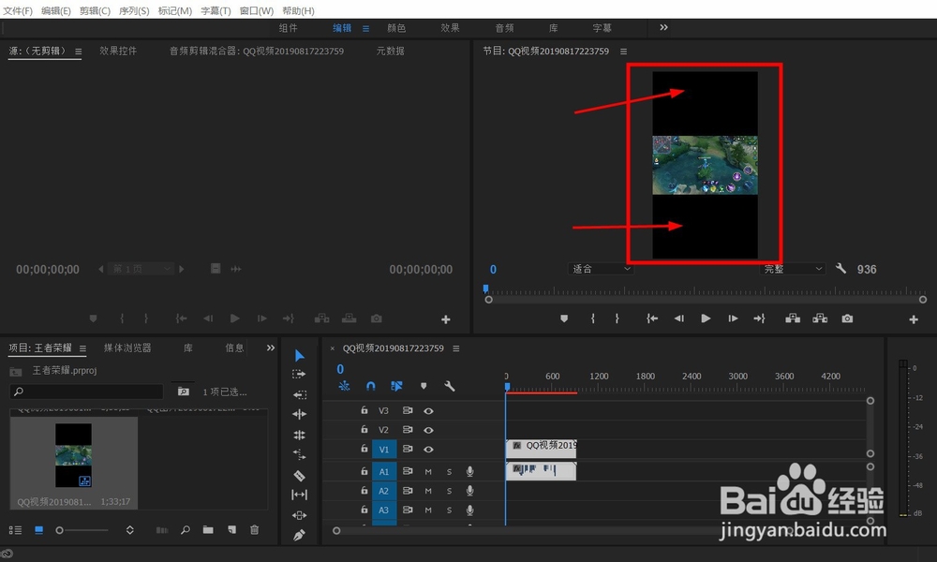Open the 适合 zoom level dropdown
The height and width of the screenshot is (562, 937).
(601, 269)
